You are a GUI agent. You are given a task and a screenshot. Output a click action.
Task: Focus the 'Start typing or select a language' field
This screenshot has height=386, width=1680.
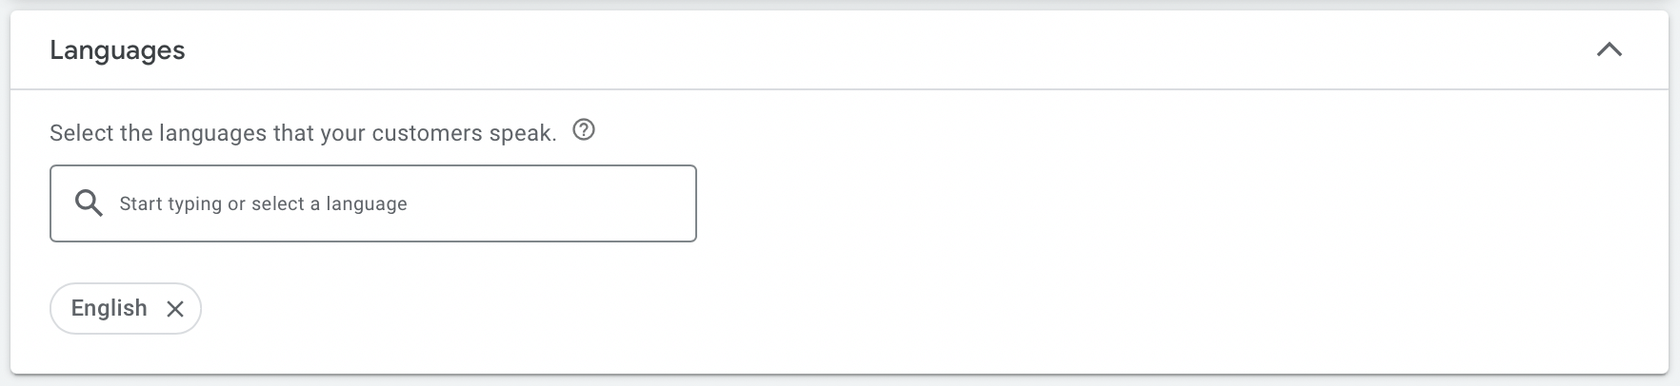pyautogui.click(x=400, y=203)
